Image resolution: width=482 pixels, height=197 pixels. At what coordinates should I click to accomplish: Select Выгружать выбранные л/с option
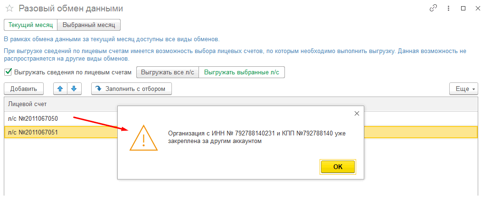click(242, 72)
